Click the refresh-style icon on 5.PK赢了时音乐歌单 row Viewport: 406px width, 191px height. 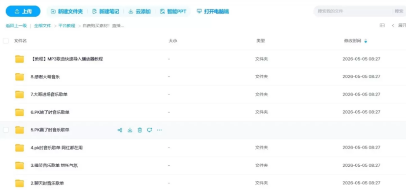[149, 130]
